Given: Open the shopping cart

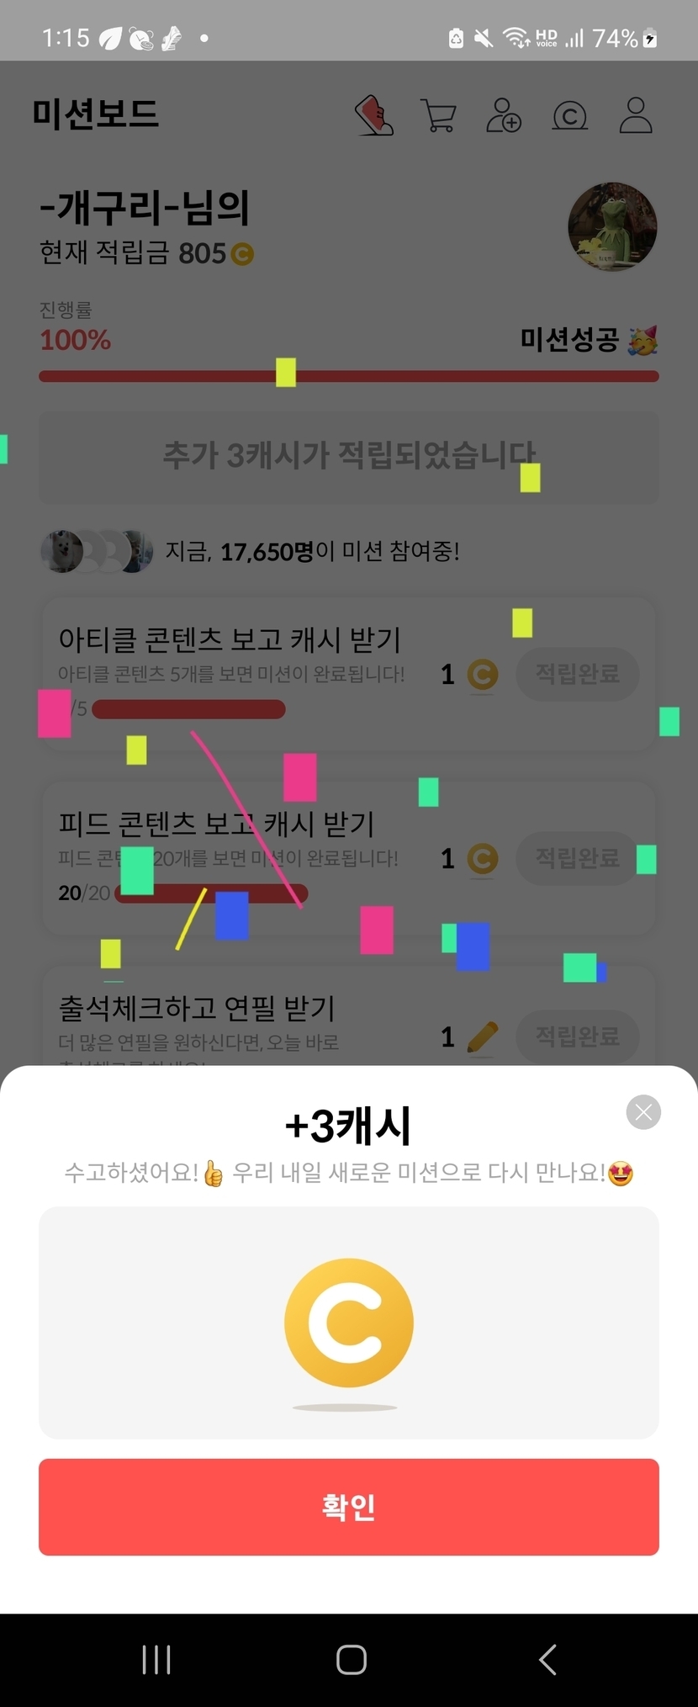Looking at the screenshot, I should tap(438, 116).
